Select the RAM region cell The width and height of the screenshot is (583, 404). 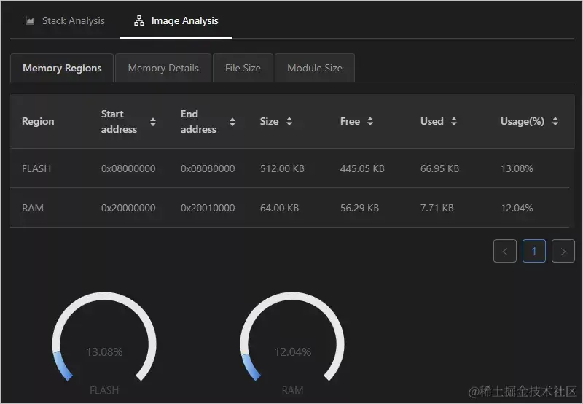(x=33, y=208)
